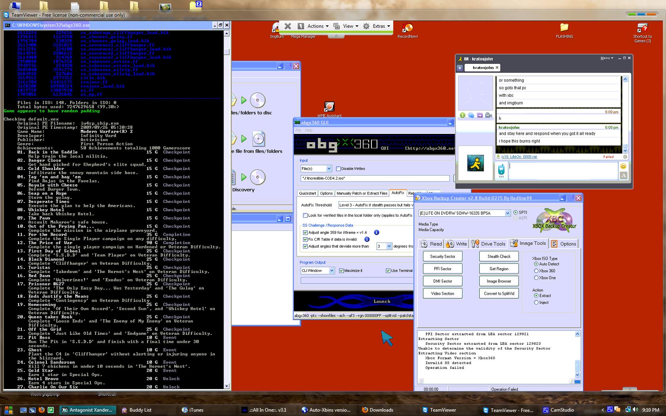Screen dimensions: 666x416
Task: Toggle Look for verified files checkbox
Action: pyautogui.click(x=305, y=216)
